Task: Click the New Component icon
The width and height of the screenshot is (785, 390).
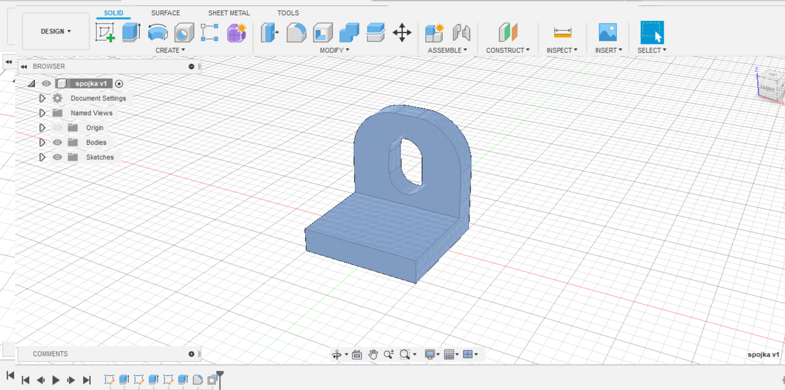Action: point(435,33)
